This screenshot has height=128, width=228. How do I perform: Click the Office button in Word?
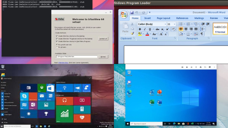[x=124, y=15]
